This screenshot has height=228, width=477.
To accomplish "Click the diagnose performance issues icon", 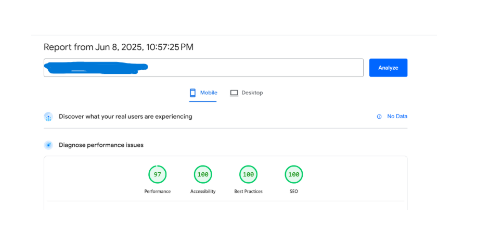I will tap(48, 145).
